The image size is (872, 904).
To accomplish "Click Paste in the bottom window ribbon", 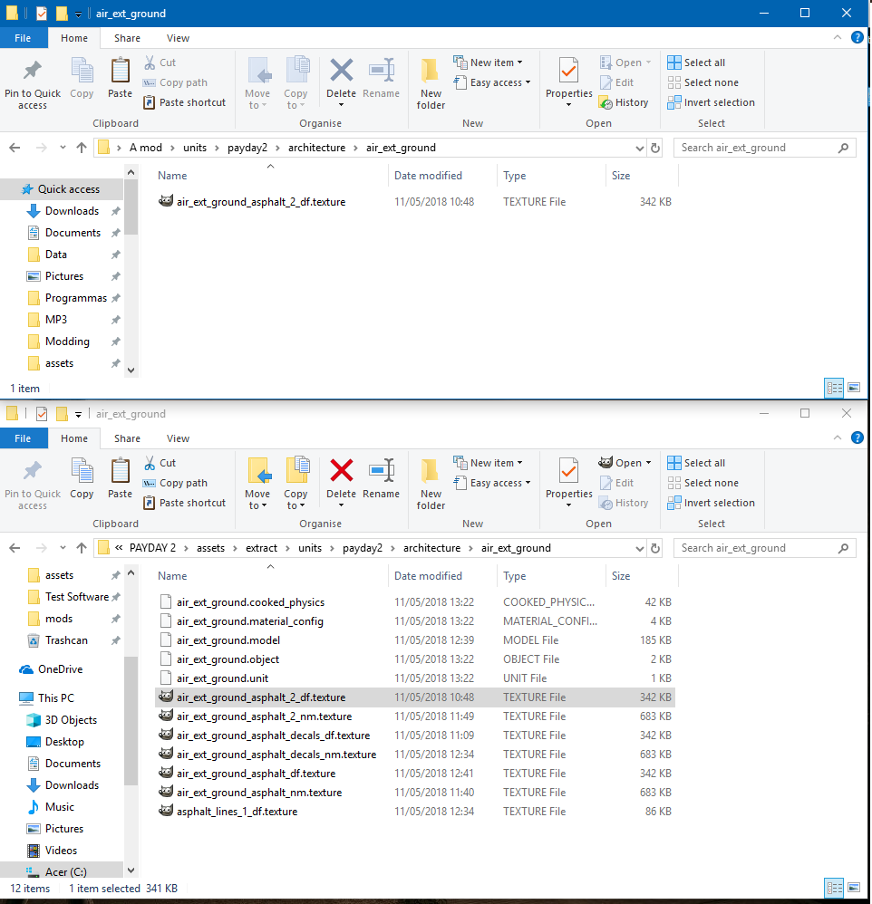I will pos(120,479).
